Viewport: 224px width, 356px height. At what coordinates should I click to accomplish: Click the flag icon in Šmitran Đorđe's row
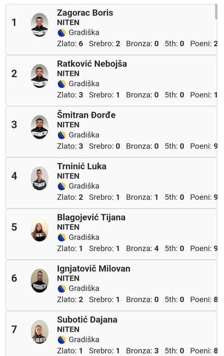coord(62,135)
